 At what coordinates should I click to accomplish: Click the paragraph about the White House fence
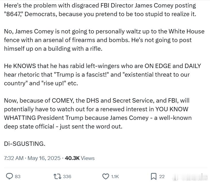[x=104, y=40]
